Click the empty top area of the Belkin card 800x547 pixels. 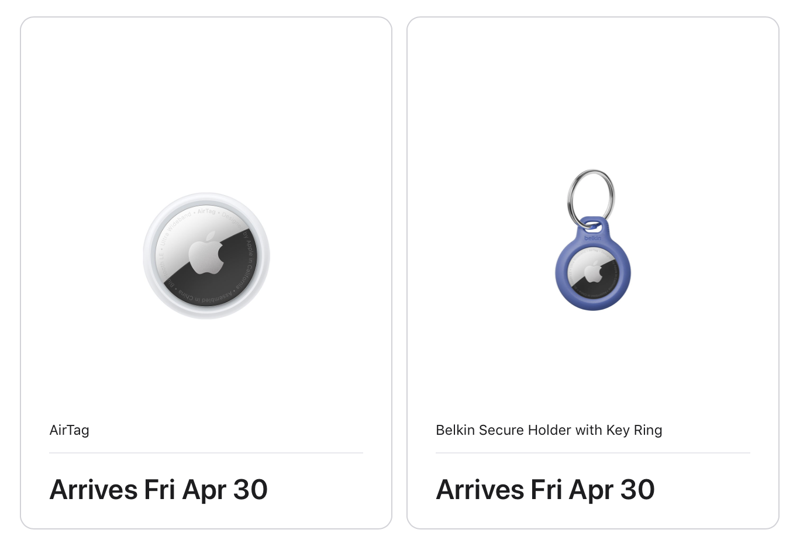tap(592, 88)
